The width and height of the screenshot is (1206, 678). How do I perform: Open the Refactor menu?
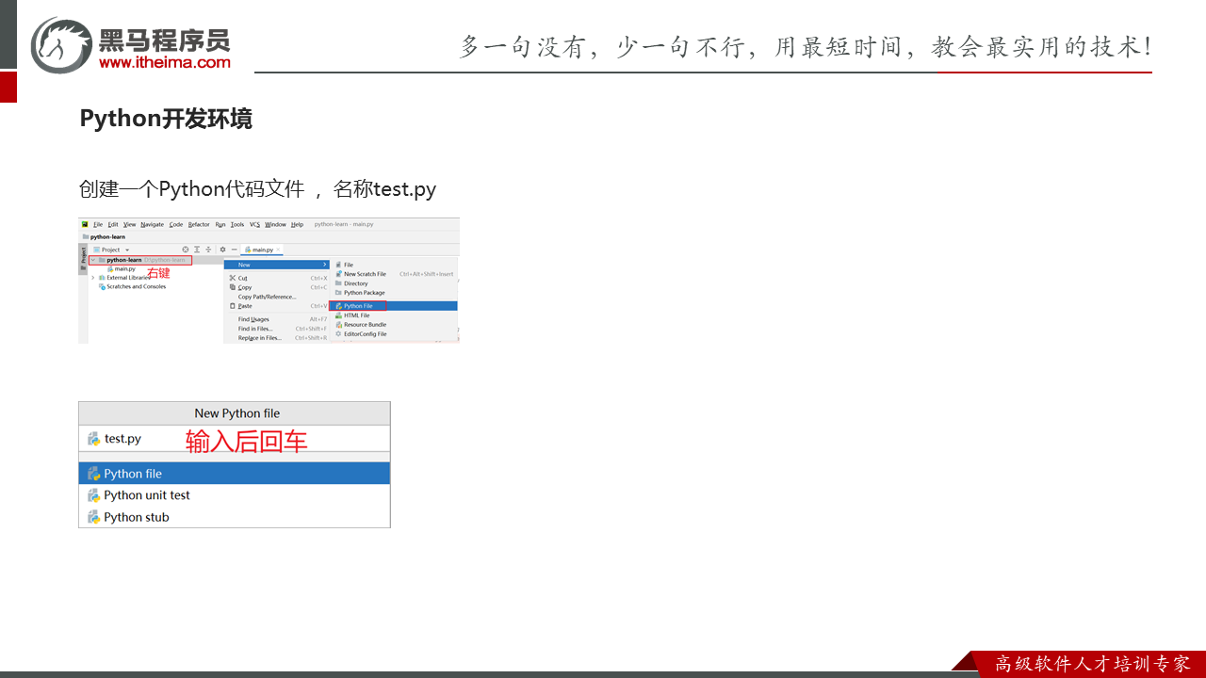(199, 224)
